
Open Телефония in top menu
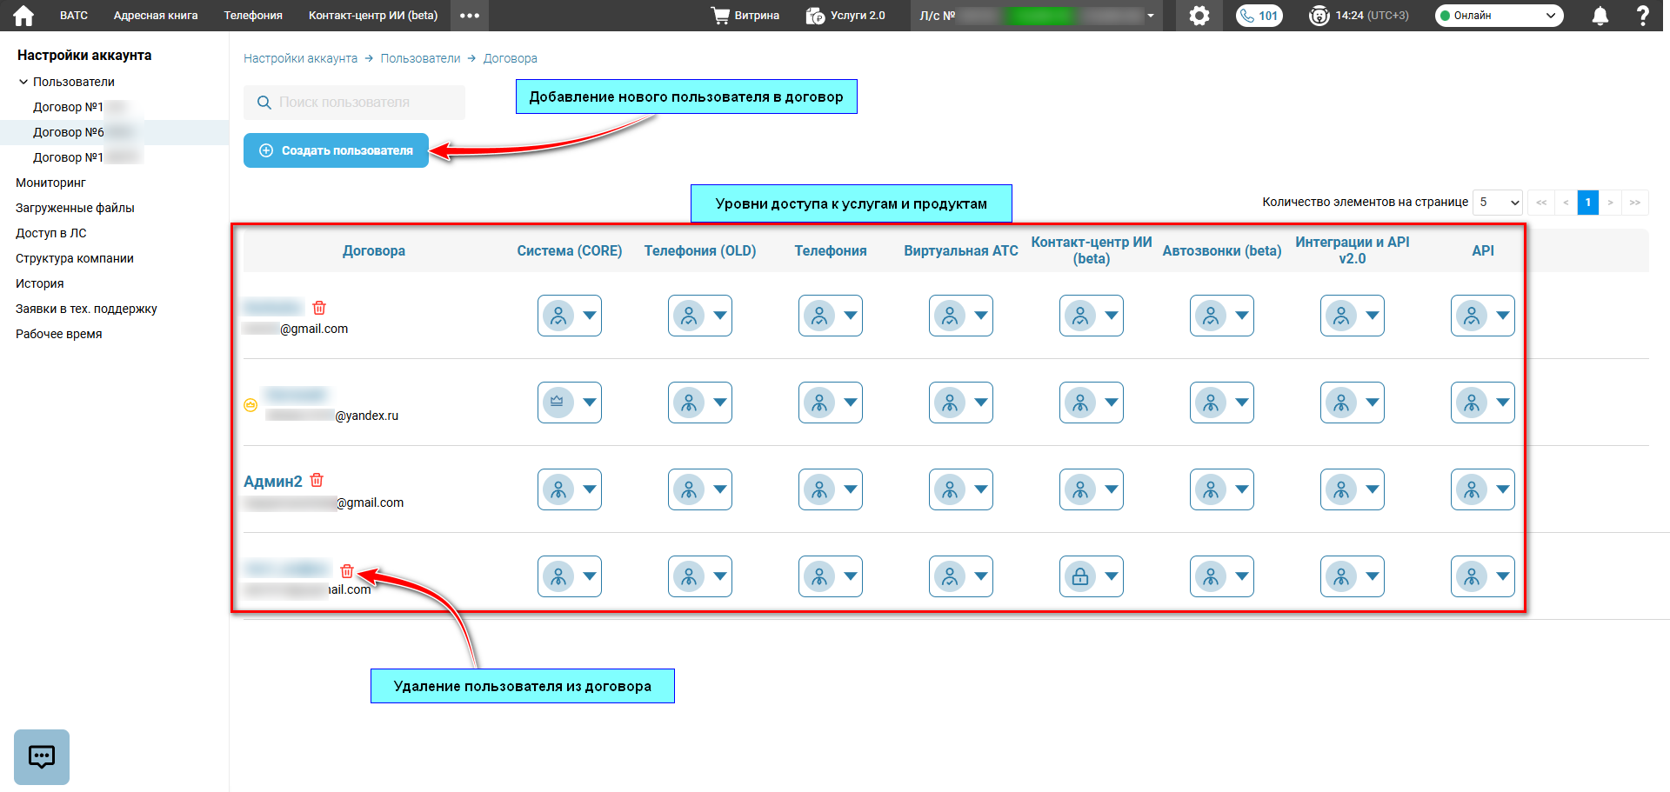[x=253, y=16]
